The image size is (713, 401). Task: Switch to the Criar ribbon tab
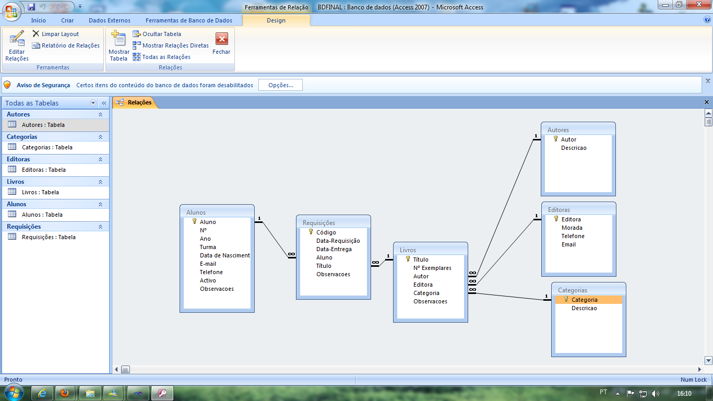67,20
